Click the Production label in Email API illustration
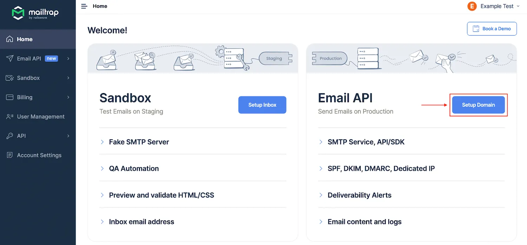 (x=331, y=59)
